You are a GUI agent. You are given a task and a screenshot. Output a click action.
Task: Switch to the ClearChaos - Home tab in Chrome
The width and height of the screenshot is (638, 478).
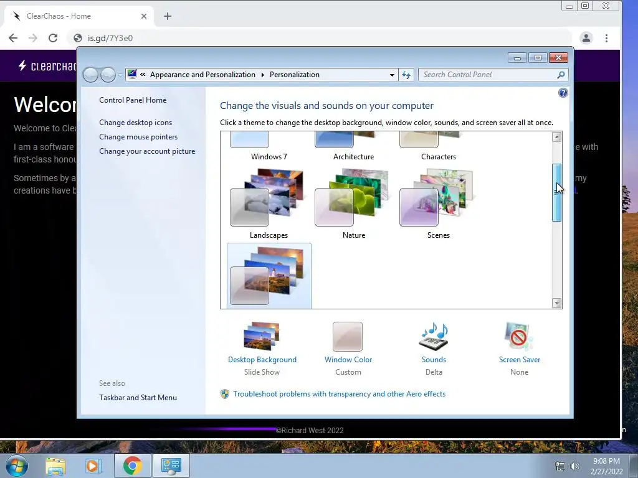click(x=79, y=16)
